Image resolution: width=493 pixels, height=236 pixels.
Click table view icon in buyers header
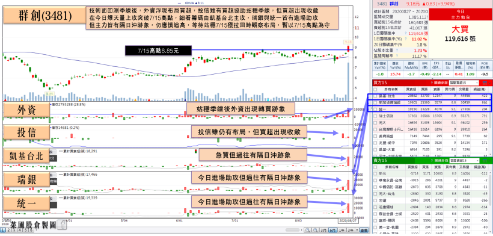click(485, 83)
